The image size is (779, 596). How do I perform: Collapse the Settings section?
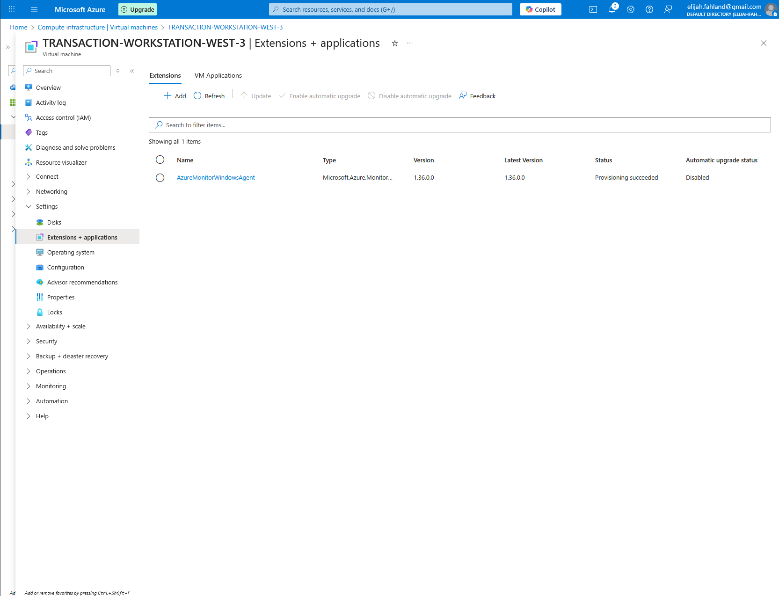[29, 206]
